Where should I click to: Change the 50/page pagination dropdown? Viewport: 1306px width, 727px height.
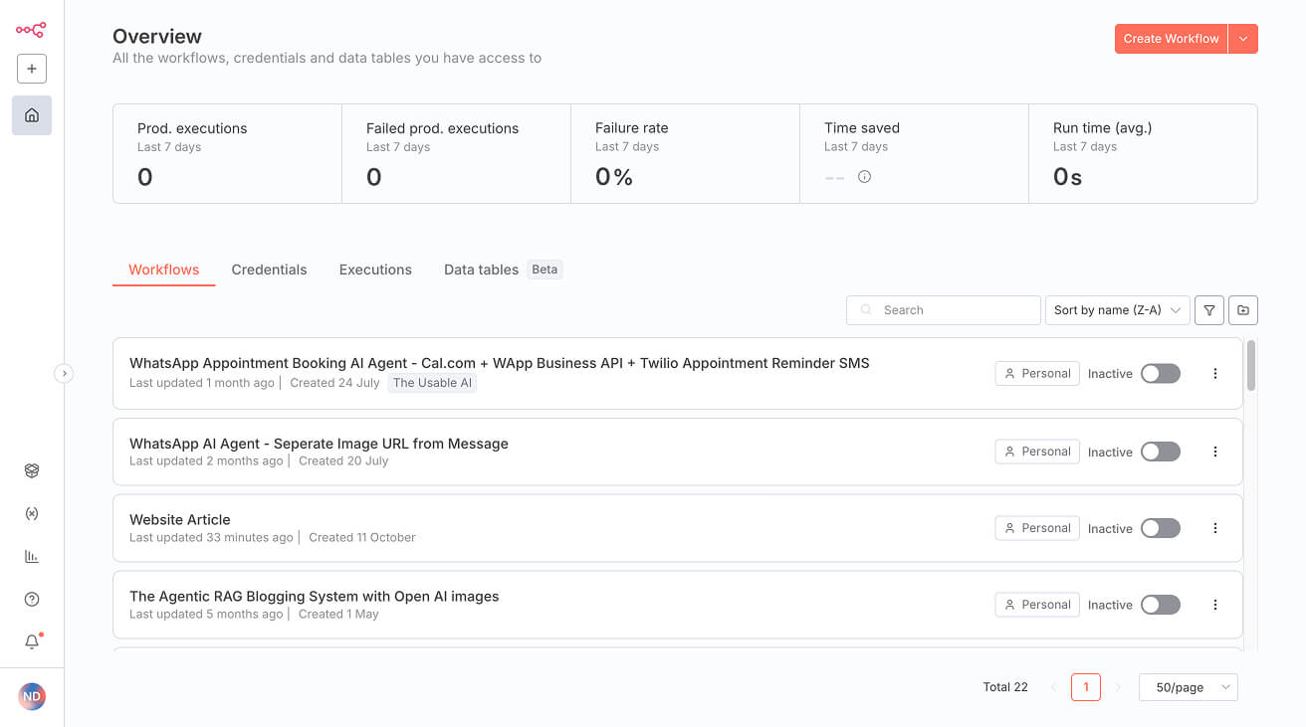coord(1188,686)
